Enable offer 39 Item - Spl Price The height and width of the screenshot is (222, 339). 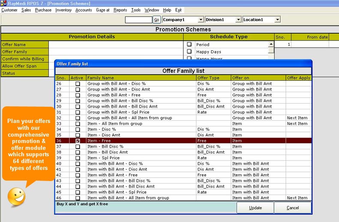[78, 158]
